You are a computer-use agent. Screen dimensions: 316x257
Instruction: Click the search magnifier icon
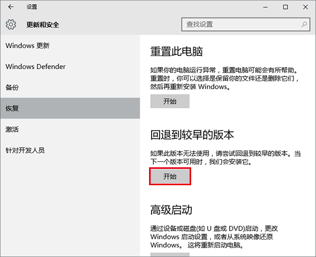pyautogui.click(x=304, y=24)
